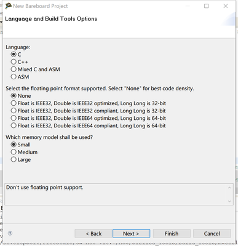Click the "Language:" label
The height and width of the screenshot is (246, 238).
18,47
